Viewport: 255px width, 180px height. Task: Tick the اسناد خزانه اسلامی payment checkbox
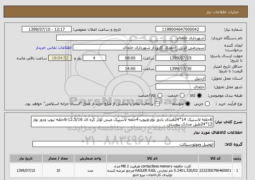pos(157,104)
